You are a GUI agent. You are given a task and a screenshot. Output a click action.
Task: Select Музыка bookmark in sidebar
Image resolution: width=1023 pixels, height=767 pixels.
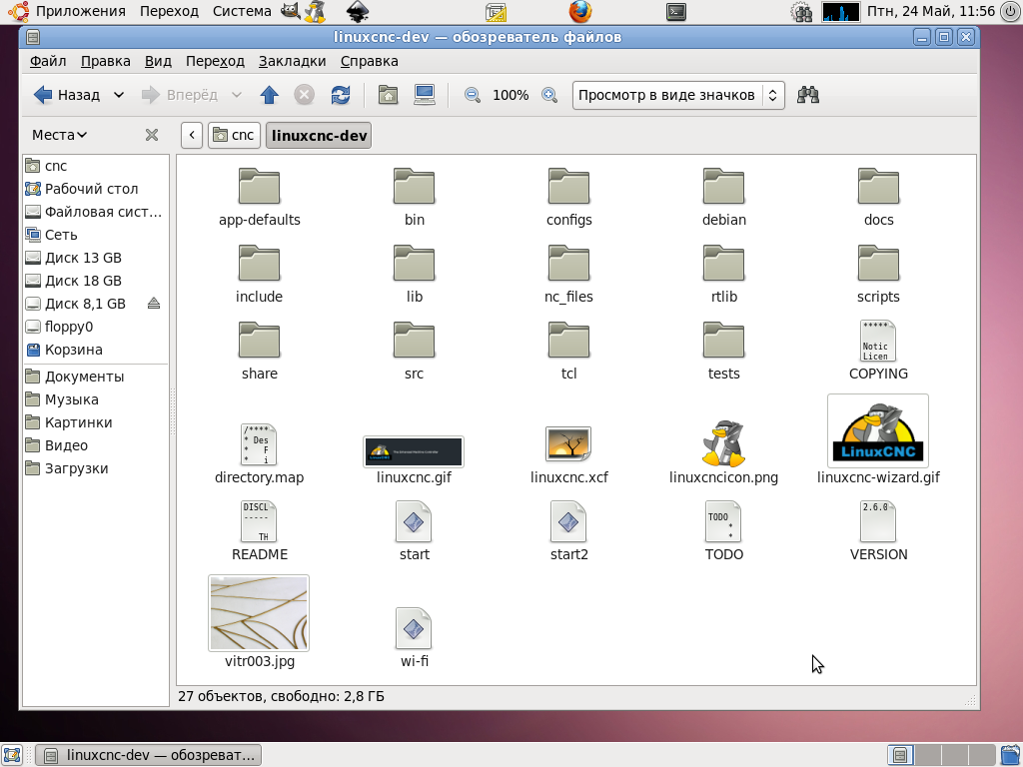tap(96, 399)
